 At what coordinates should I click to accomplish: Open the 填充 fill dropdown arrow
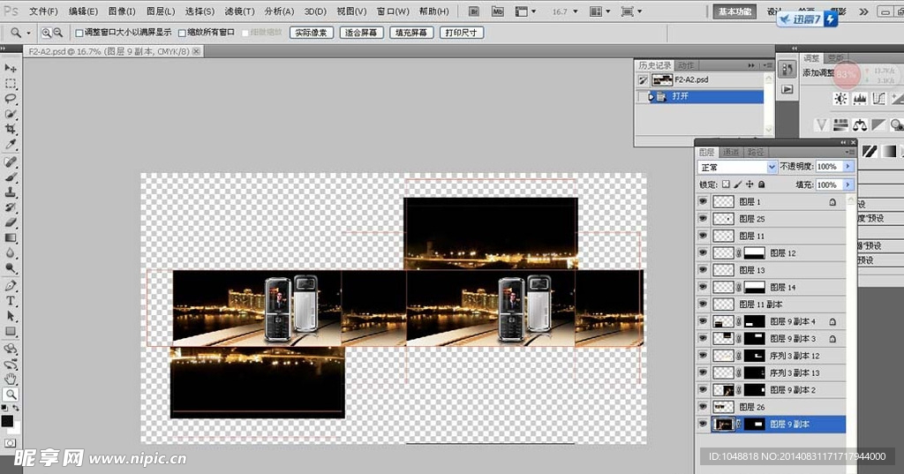tap(848, 184)
